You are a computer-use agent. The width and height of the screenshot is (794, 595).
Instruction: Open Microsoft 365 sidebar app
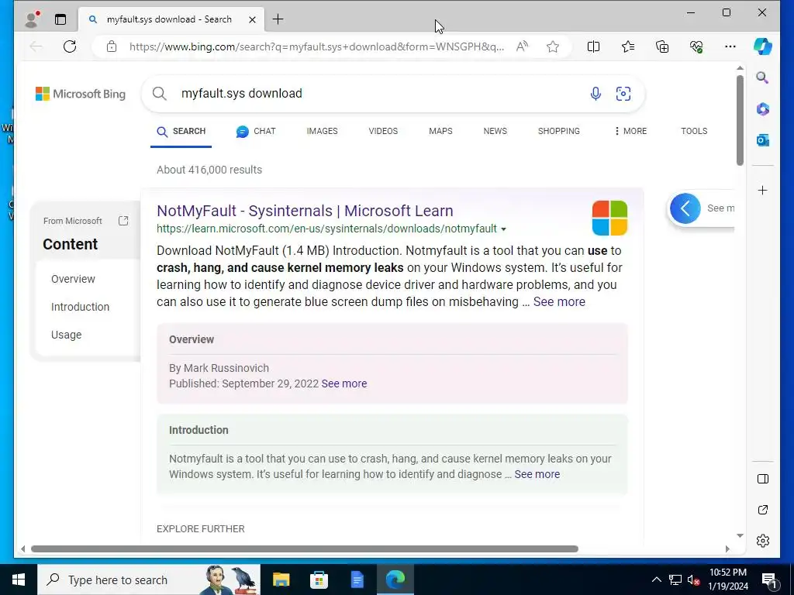[763, 108]
